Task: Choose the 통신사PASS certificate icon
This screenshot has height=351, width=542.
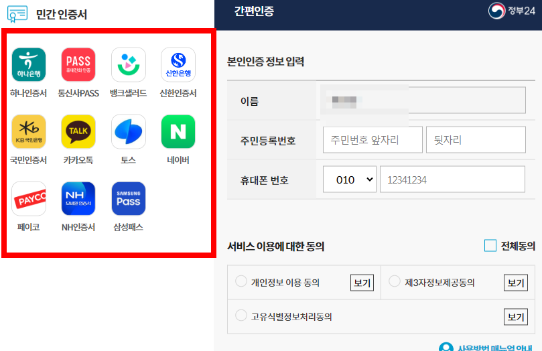Action: (x=78, y=64)
